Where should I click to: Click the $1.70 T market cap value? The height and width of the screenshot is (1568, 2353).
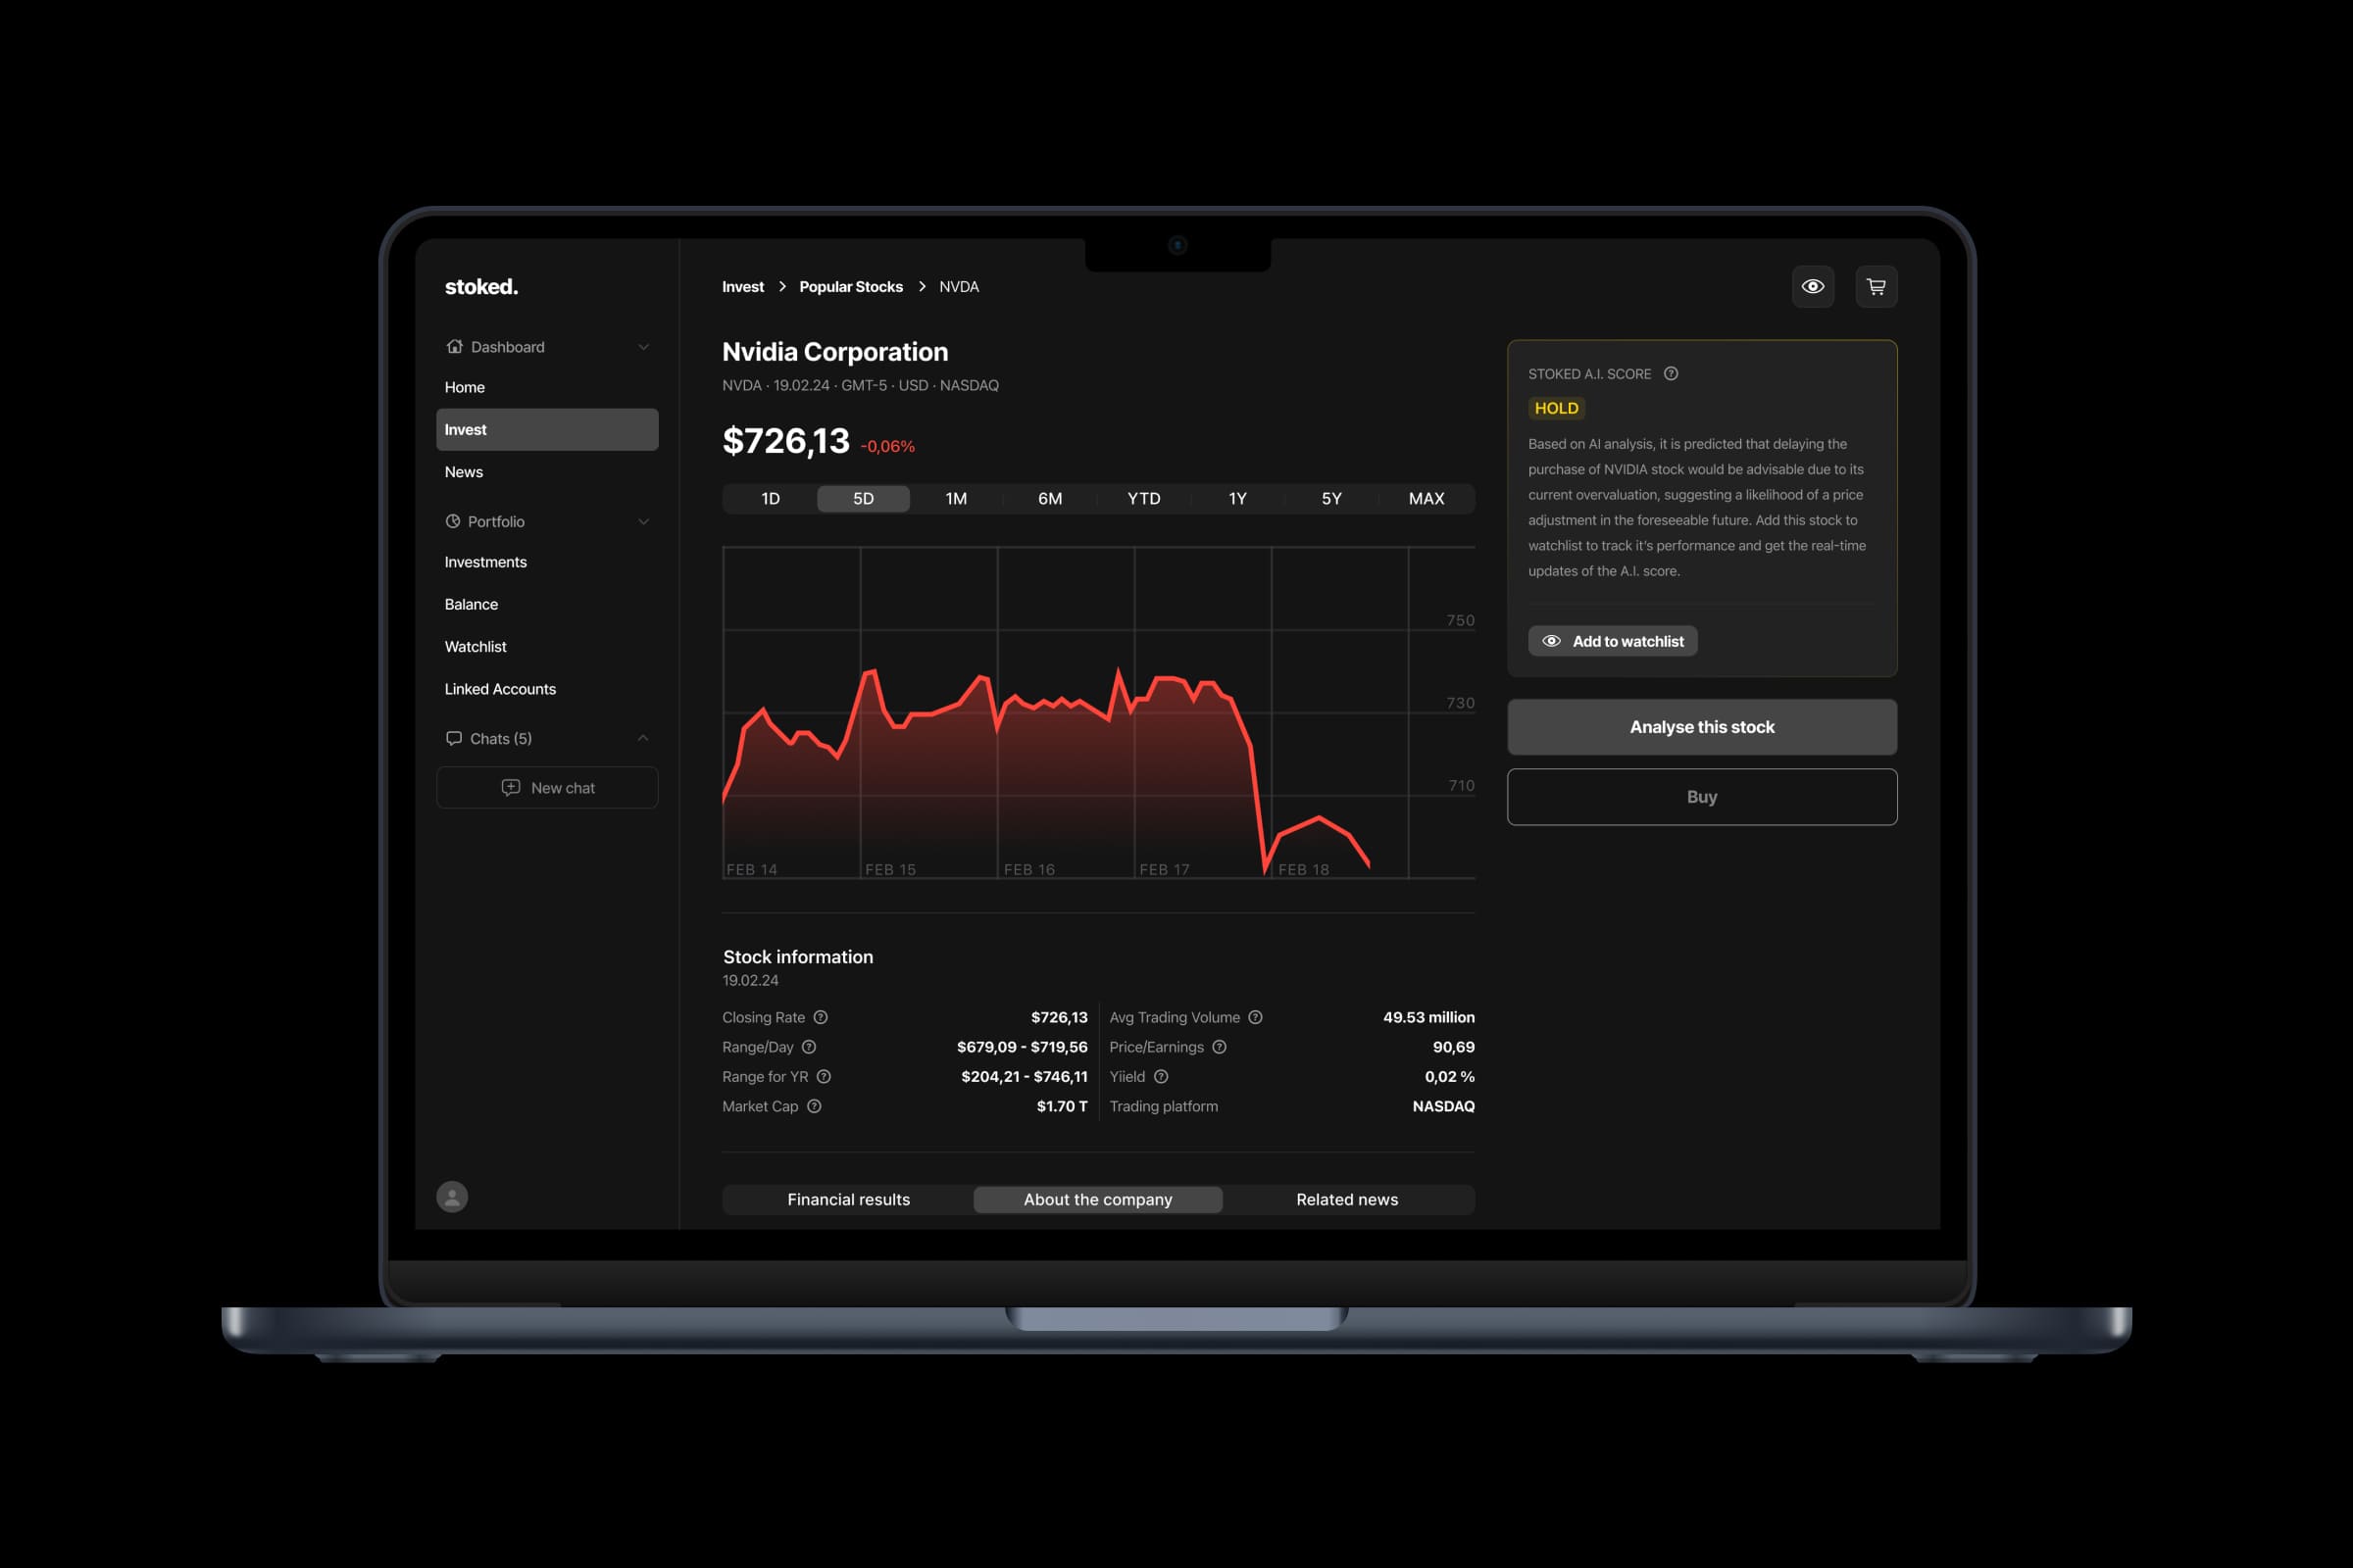pos(1062,1106)
